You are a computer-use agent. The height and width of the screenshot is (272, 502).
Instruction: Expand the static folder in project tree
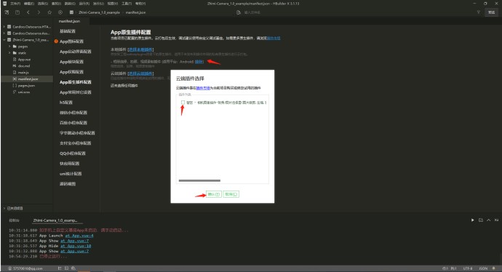[9, 53]
